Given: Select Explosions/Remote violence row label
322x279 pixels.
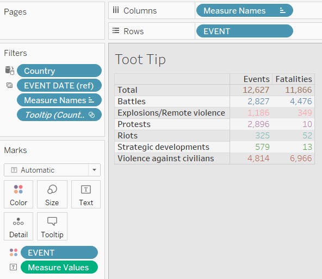Looking at the screenshot, I should pyautogui.click(x=171, y=113).
